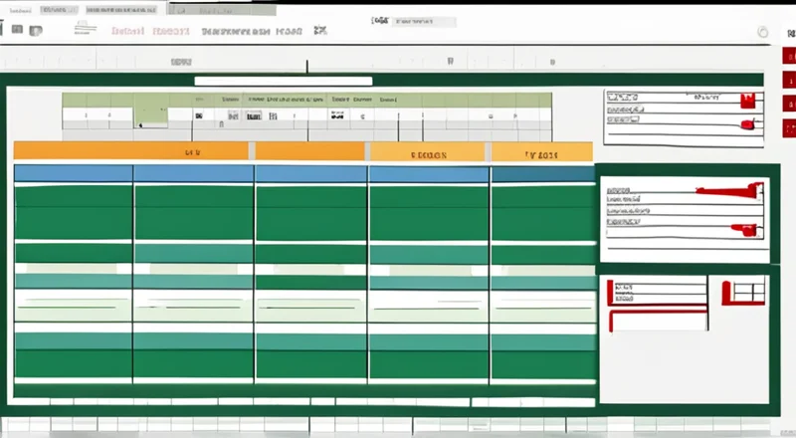Click the white input bar in green header

coord(283,81)
